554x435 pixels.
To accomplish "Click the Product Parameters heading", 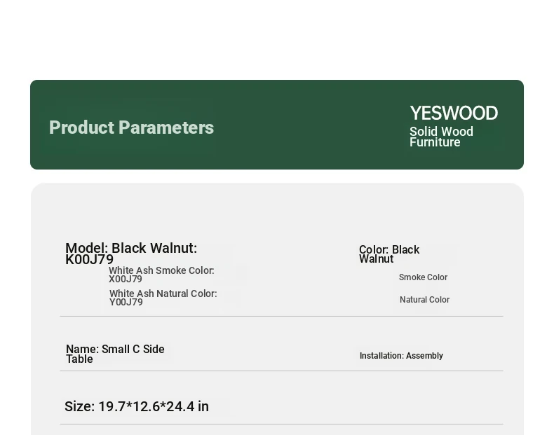I will [131, 127].
